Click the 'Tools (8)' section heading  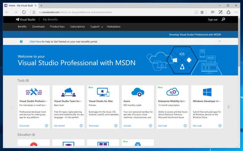23,80
